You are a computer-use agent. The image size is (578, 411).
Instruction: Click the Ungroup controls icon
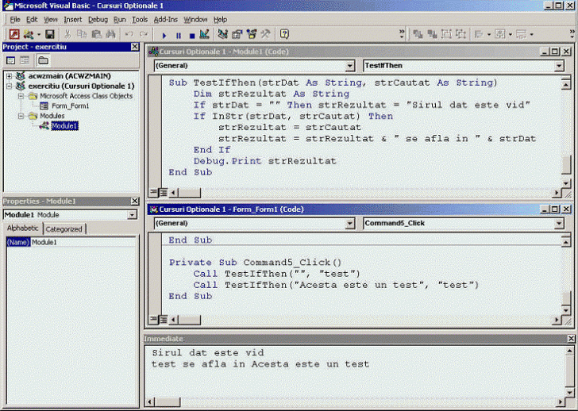(x=460, y=34)
